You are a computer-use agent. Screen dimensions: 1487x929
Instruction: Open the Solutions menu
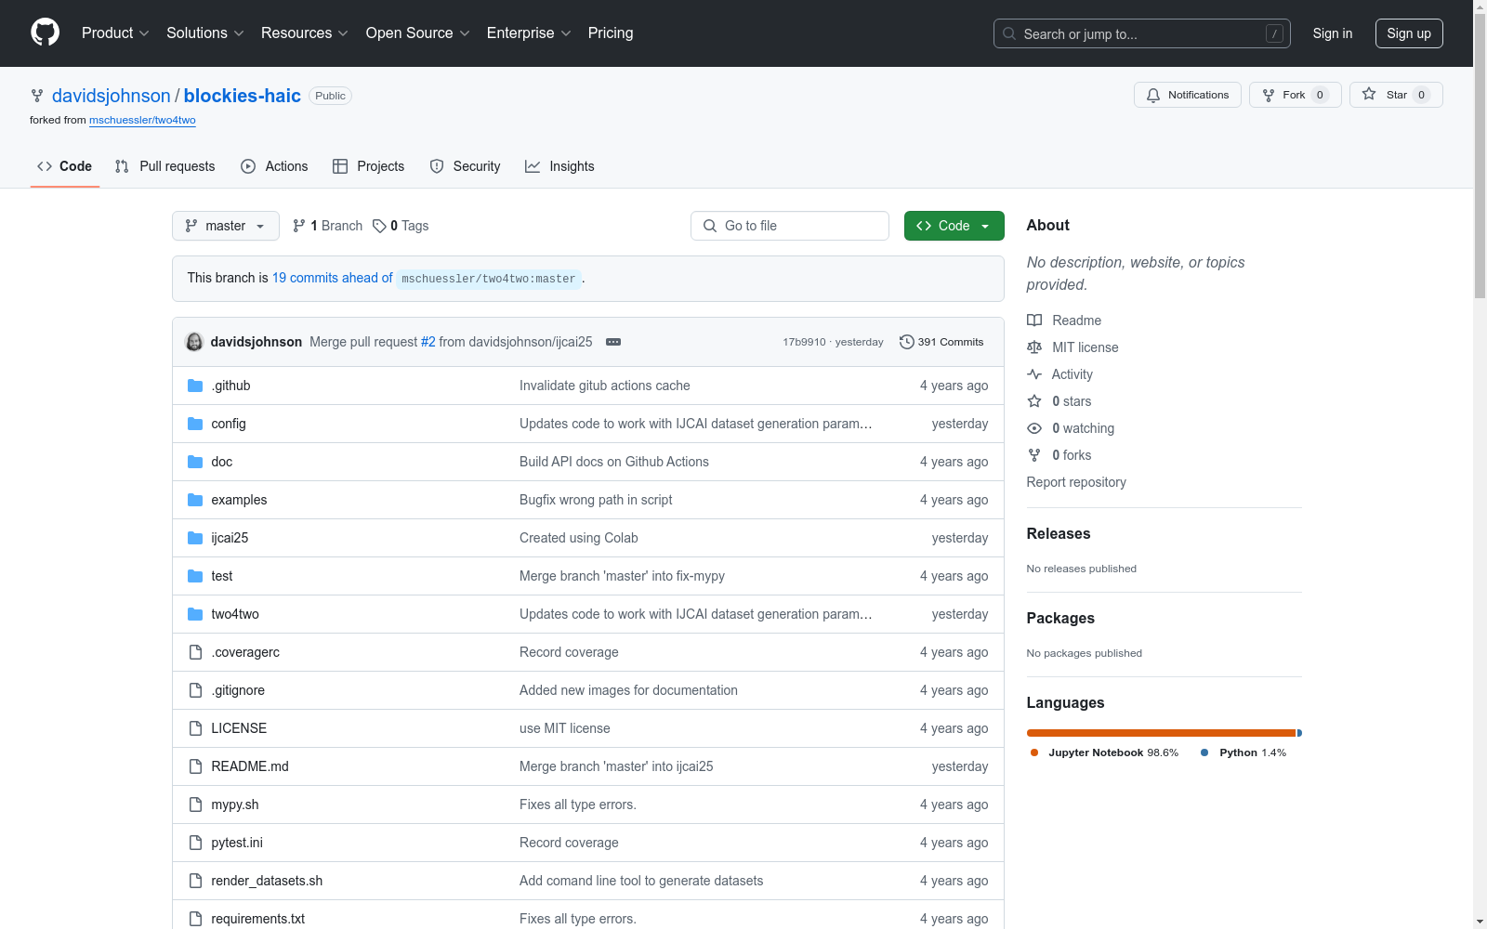point(204,33)
